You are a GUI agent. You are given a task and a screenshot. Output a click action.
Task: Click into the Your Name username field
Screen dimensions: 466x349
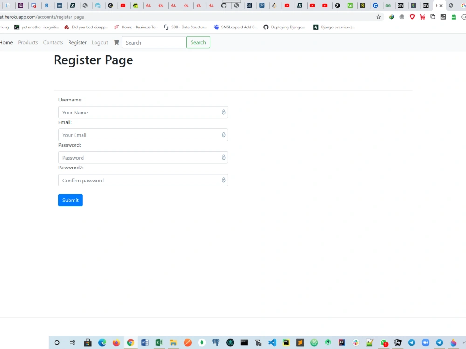(x=143, y=112)
